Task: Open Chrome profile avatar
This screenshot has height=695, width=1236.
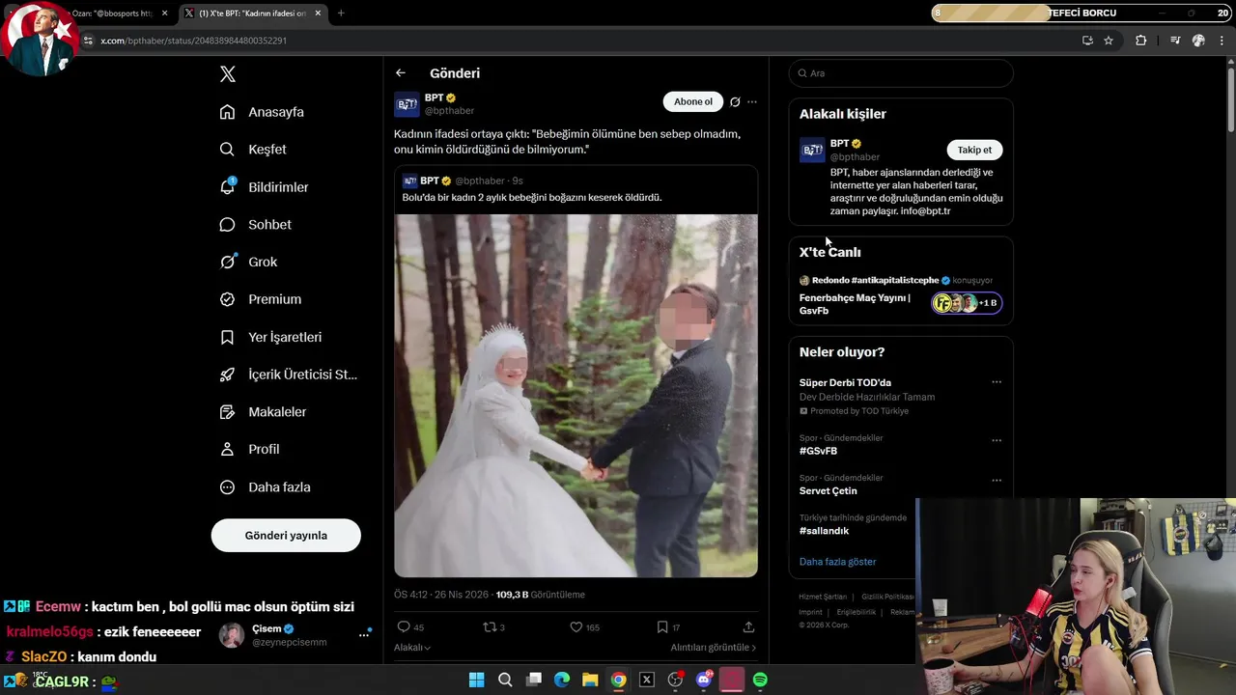Action: point(1198,41)
